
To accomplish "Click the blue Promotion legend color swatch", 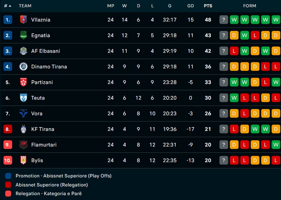I will point(8,176).
